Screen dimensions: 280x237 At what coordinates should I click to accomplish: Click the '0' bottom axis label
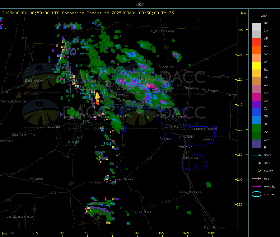[37, 233]
